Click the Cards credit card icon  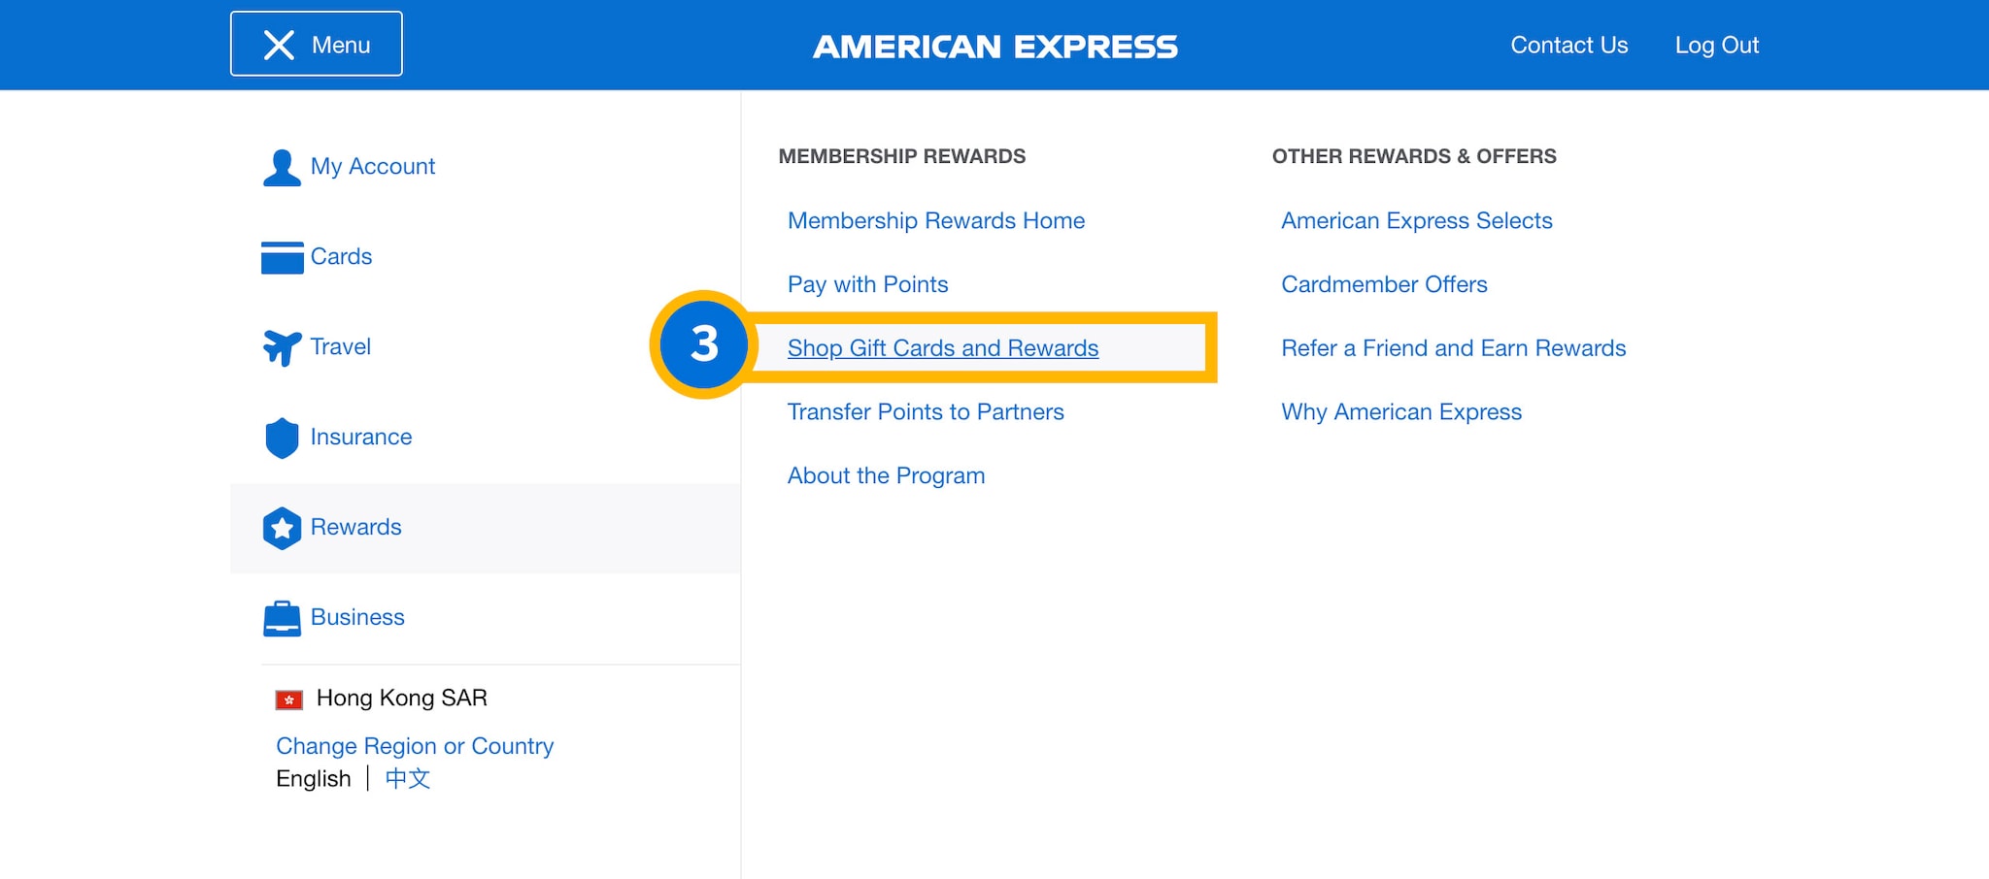pos(282,257)
